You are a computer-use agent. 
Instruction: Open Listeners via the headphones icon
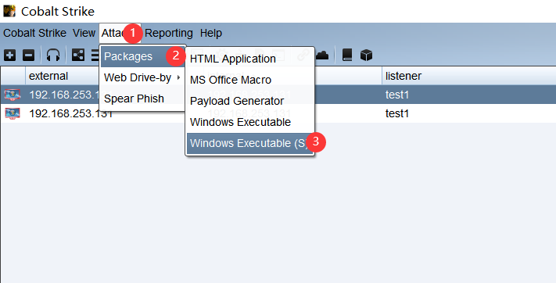click(53, 56)
